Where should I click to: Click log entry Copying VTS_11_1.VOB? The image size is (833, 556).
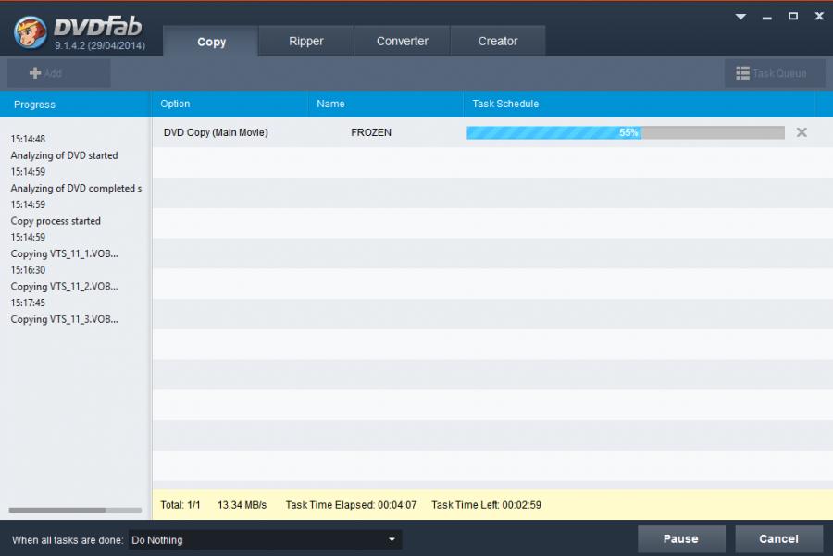(x=64, y=253)
